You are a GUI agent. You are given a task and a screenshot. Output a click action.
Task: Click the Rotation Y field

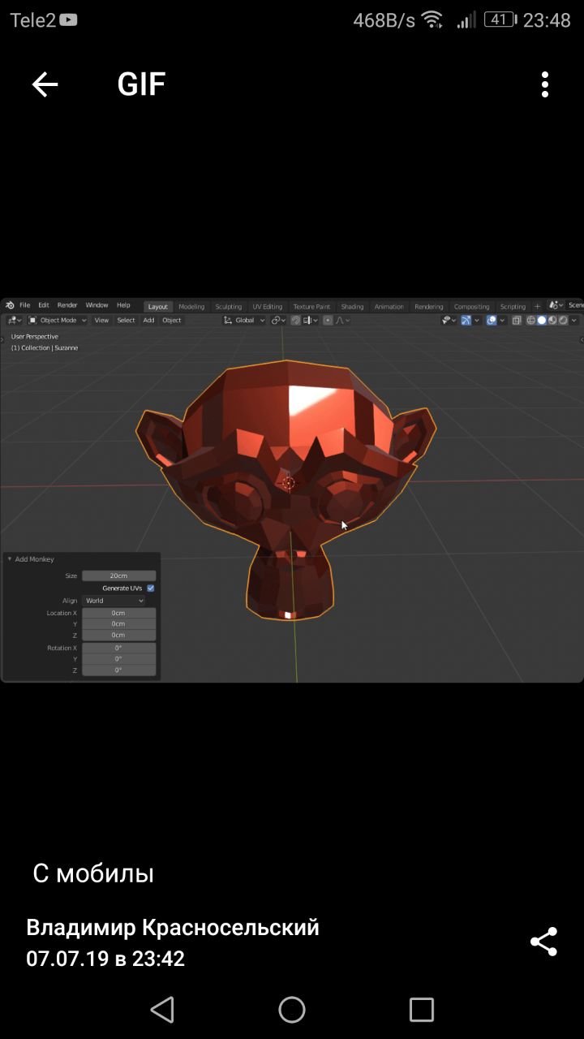pyautogui.click(x=118, y=659)
